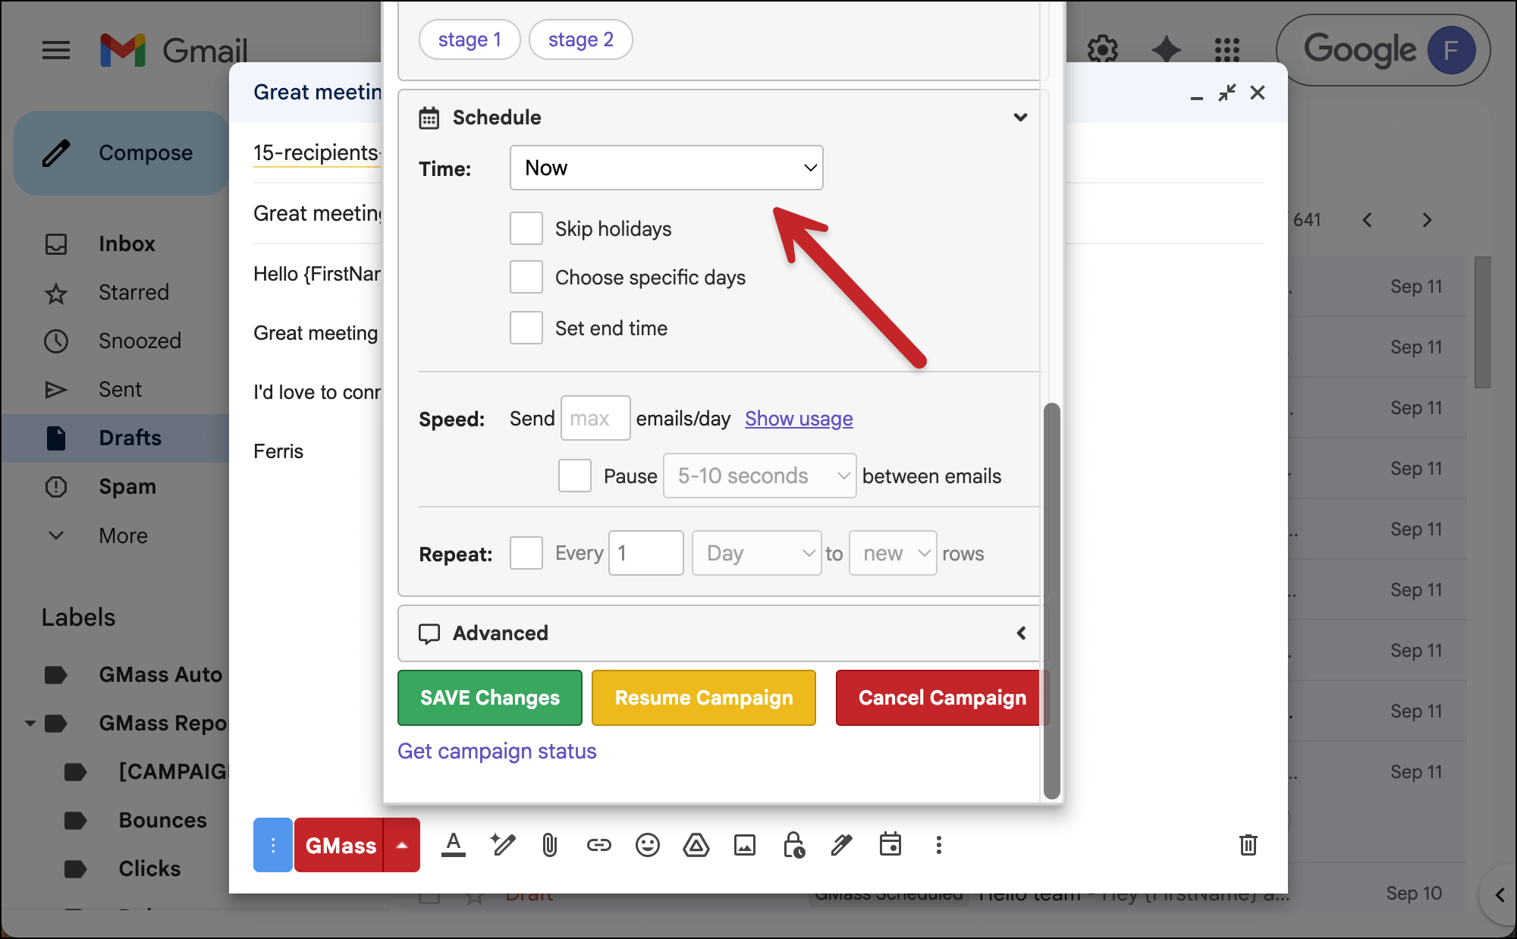
Task: Tick the Set end time checkbox
Action: tap(526, 328)
